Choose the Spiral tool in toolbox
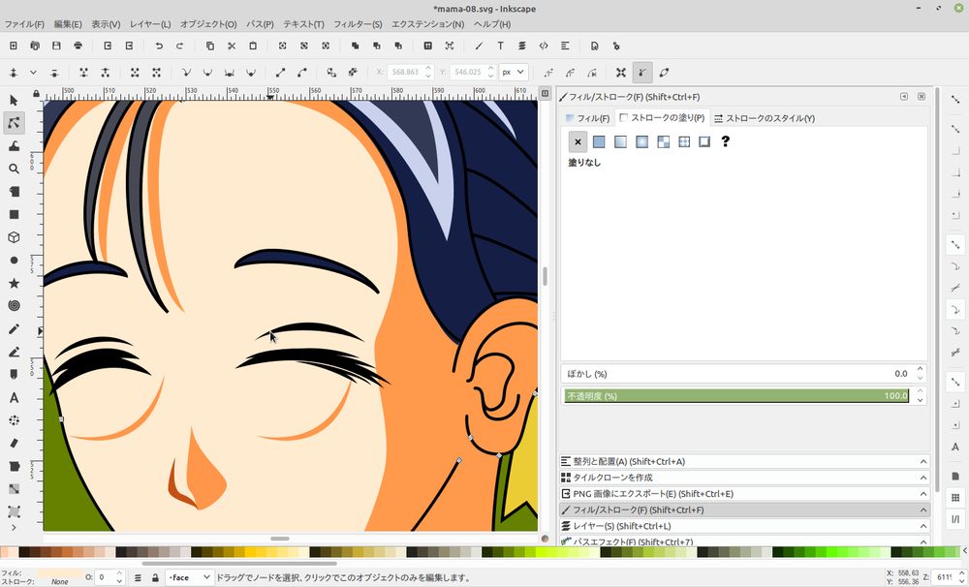Image resolution: width=969 pixels, height=587 pixels. pyautogui.click(x=14, y=305)
